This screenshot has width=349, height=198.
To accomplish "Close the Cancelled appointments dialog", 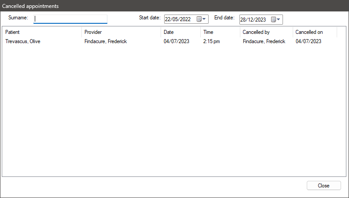I will [x=323, y=186].
